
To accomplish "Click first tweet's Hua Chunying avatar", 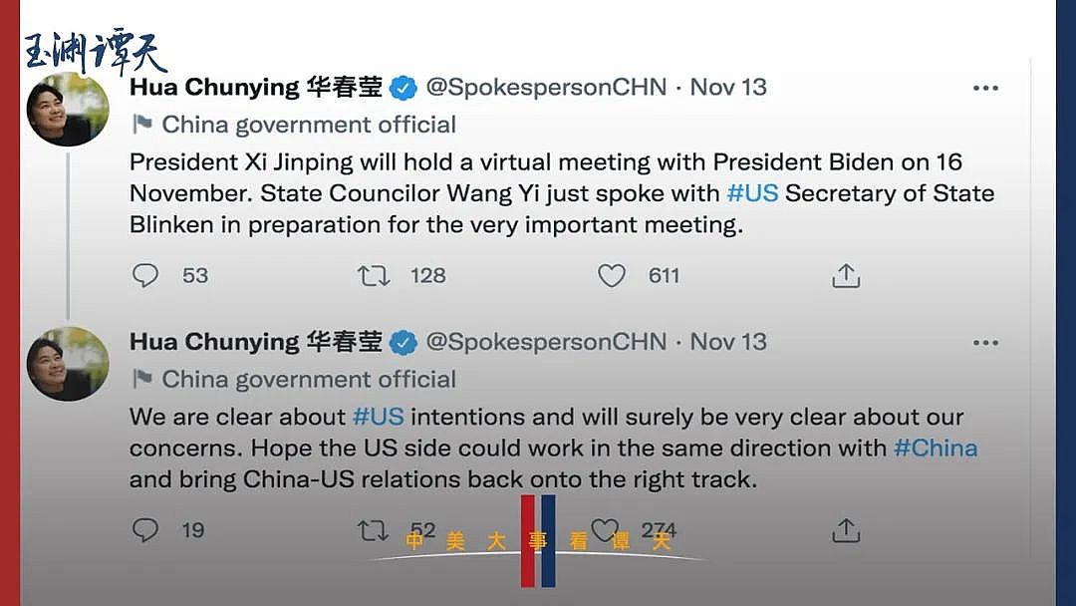I will [69, 110].
